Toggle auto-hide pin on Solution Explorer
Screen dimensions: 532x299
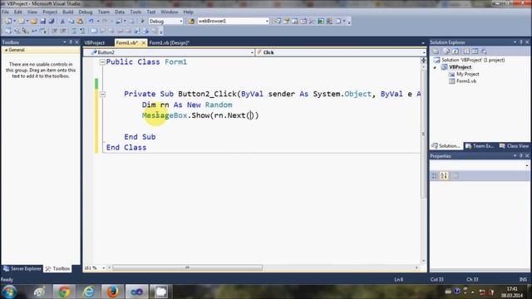click(x=521, y=42)
